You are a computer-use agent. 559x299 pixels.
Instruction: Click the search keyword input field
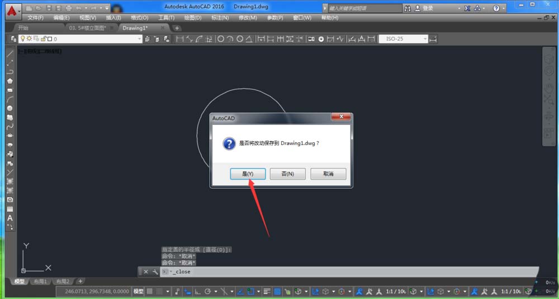pyautogui.click(x=364, y=8)
